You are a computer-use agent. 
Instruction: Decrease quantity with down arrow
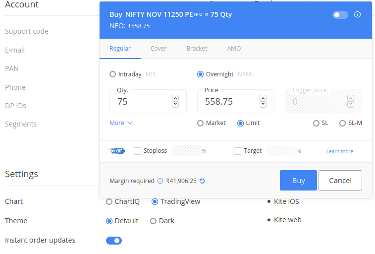pos(175,104)
